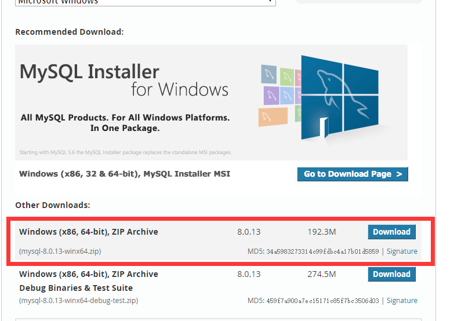Viewport: 454px width, 321px height.
Task: Click the "Debug Binaries & Test Suite" label
Action: (76, 288)
